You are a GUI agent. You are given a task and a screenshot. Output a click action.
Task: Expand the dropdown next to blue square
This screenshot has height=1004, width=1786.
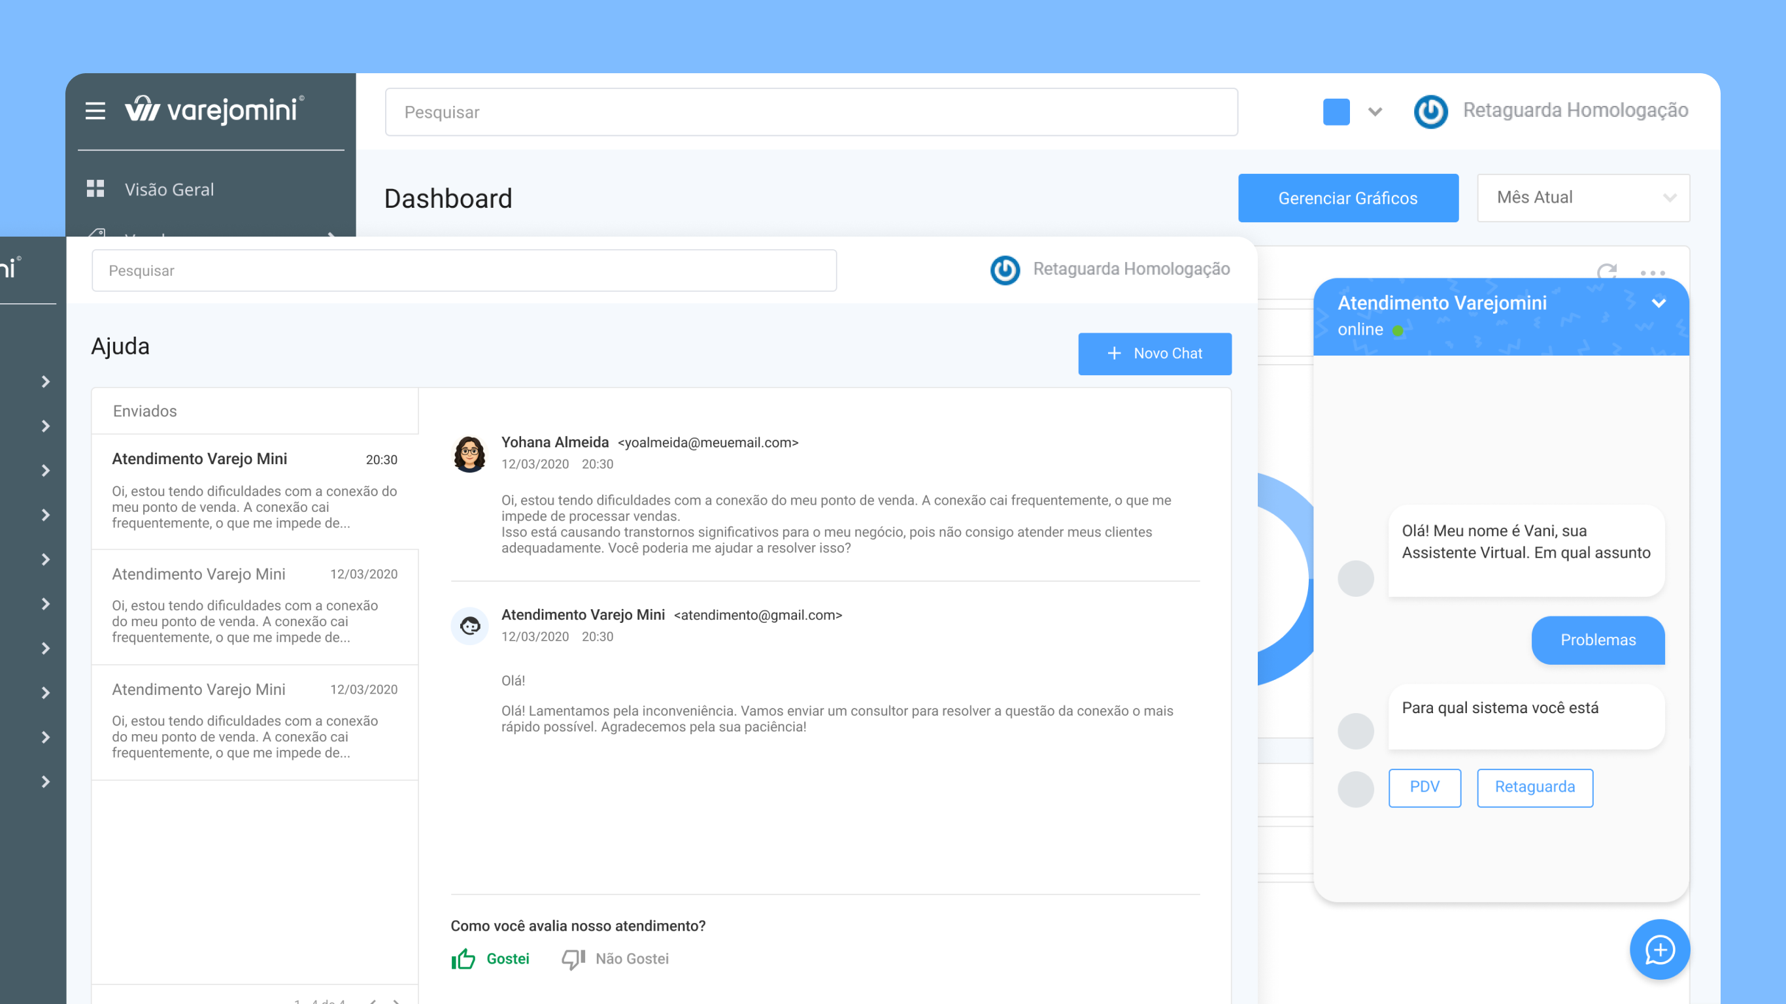[x=1375, y=112]
